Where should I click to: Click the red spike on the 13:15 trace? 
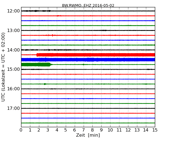click(x=53, y=35)
